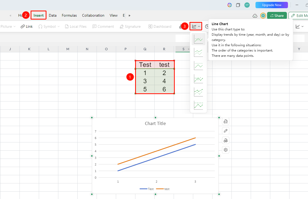Image resolution: width=308 pixels, height=199 pixels.
Task: Click the green Share button
Action: (x=277, y=16)
